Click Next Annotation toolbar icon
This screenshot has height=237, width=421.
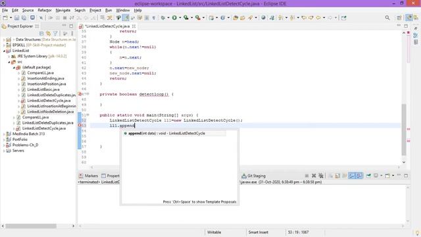[281, 18]
